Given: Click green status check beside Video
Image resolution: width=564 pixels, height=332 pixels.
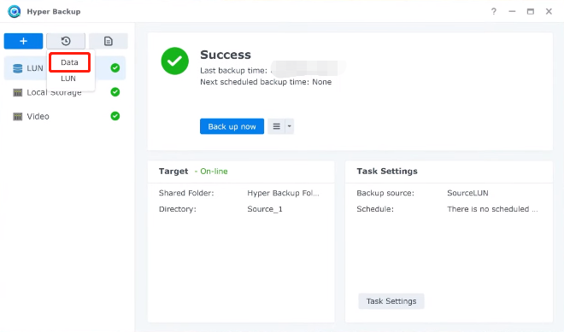Looking at the screenshot, I should [x=115, y=116].
